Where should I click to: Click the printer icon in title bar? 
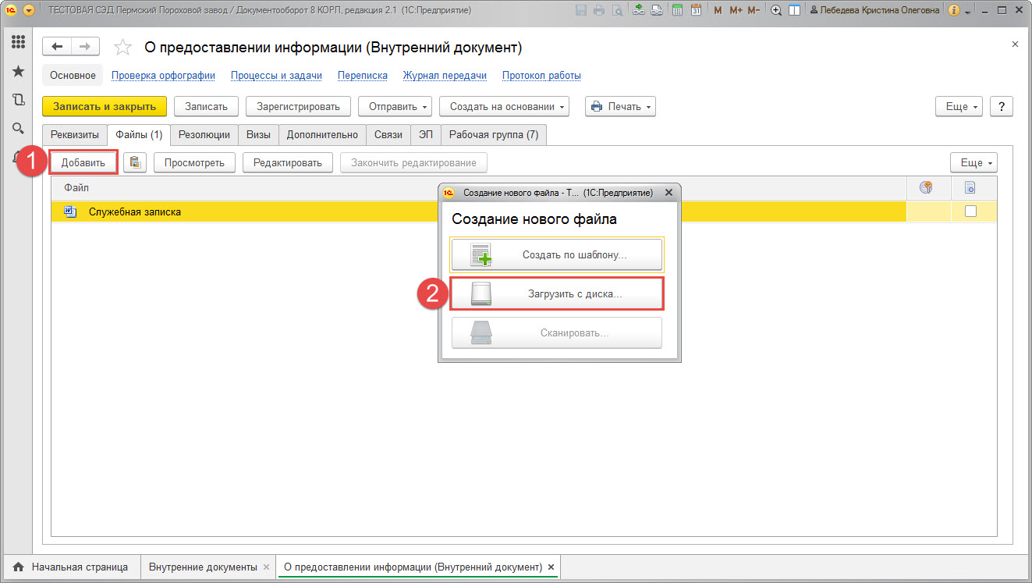pyautogui.click(x=599, y=10)
